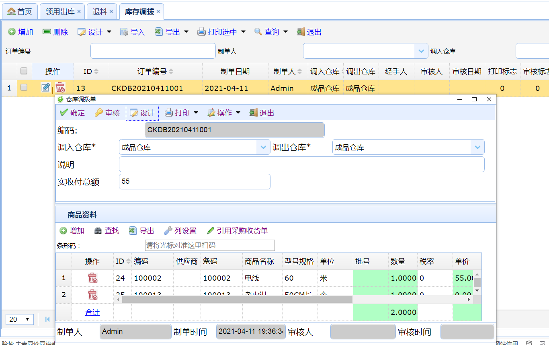Click 退出 in the dialog toolbar
Image resolution: width=549 pixels, height=345 pixels.
click(x=262, y=113)
